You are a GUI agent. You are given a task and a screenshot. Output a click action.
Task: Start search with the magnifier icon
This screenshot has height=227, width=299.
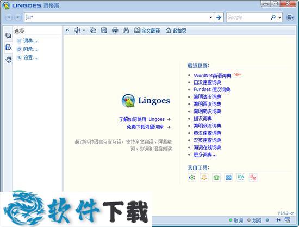pos(273,17)
